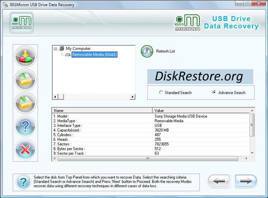Click the 'Sony Storage Media USB Device' value
268x198 pixels.
181,116
